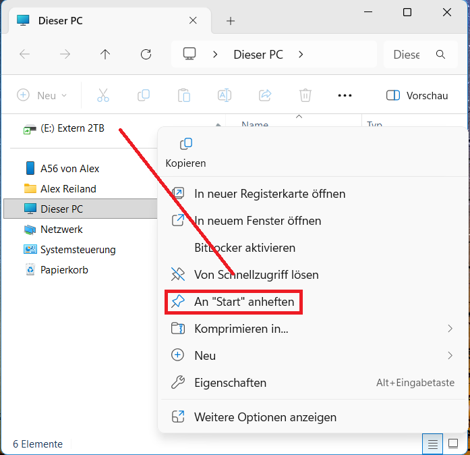This screenshot has height=455, width=470.
Task: Open a new tab with plus
Action: [x=231, y=21]
